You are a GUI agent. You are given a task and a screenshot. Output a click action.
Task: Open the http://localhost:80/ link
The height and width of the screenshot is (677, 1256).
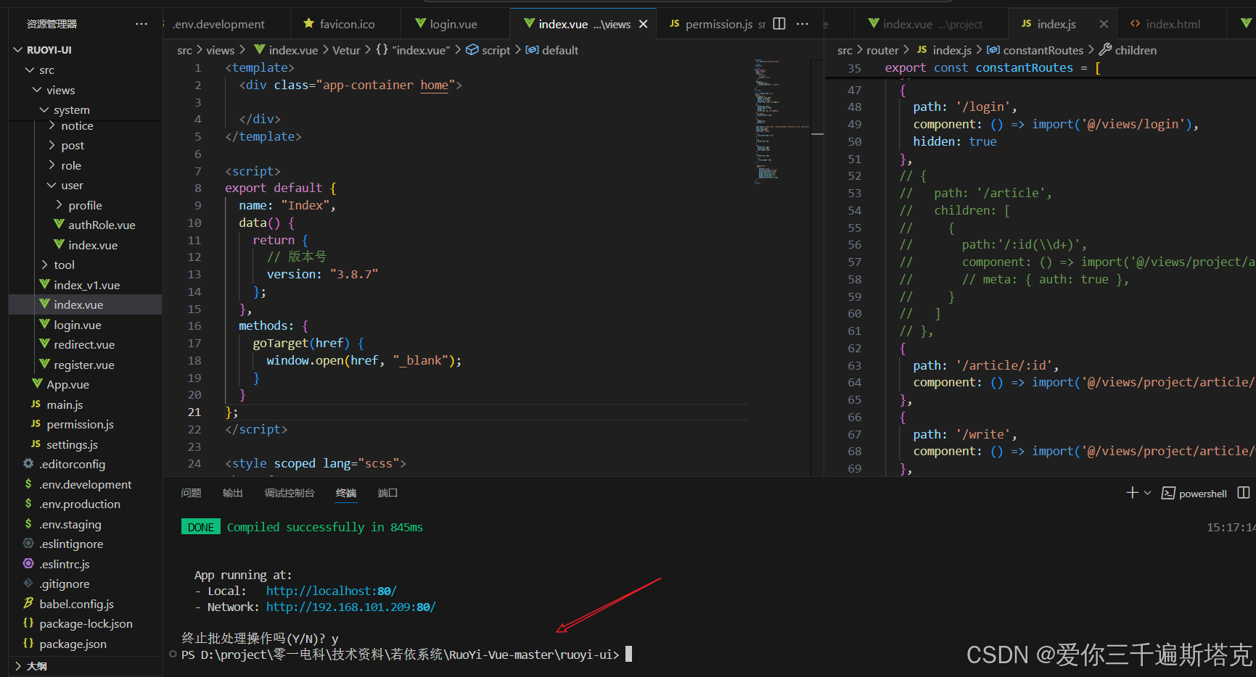(x=331, y=591)
